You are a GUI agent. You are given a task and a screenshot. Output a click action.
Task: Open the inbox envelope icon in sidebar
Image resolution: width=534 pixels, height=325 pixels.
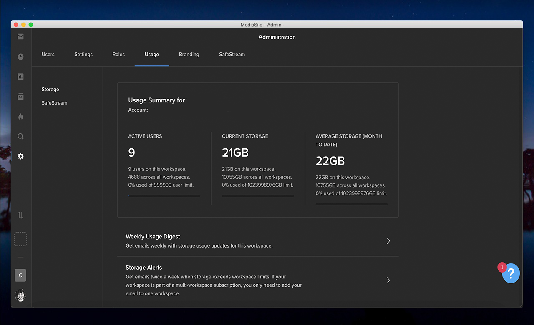20,37
